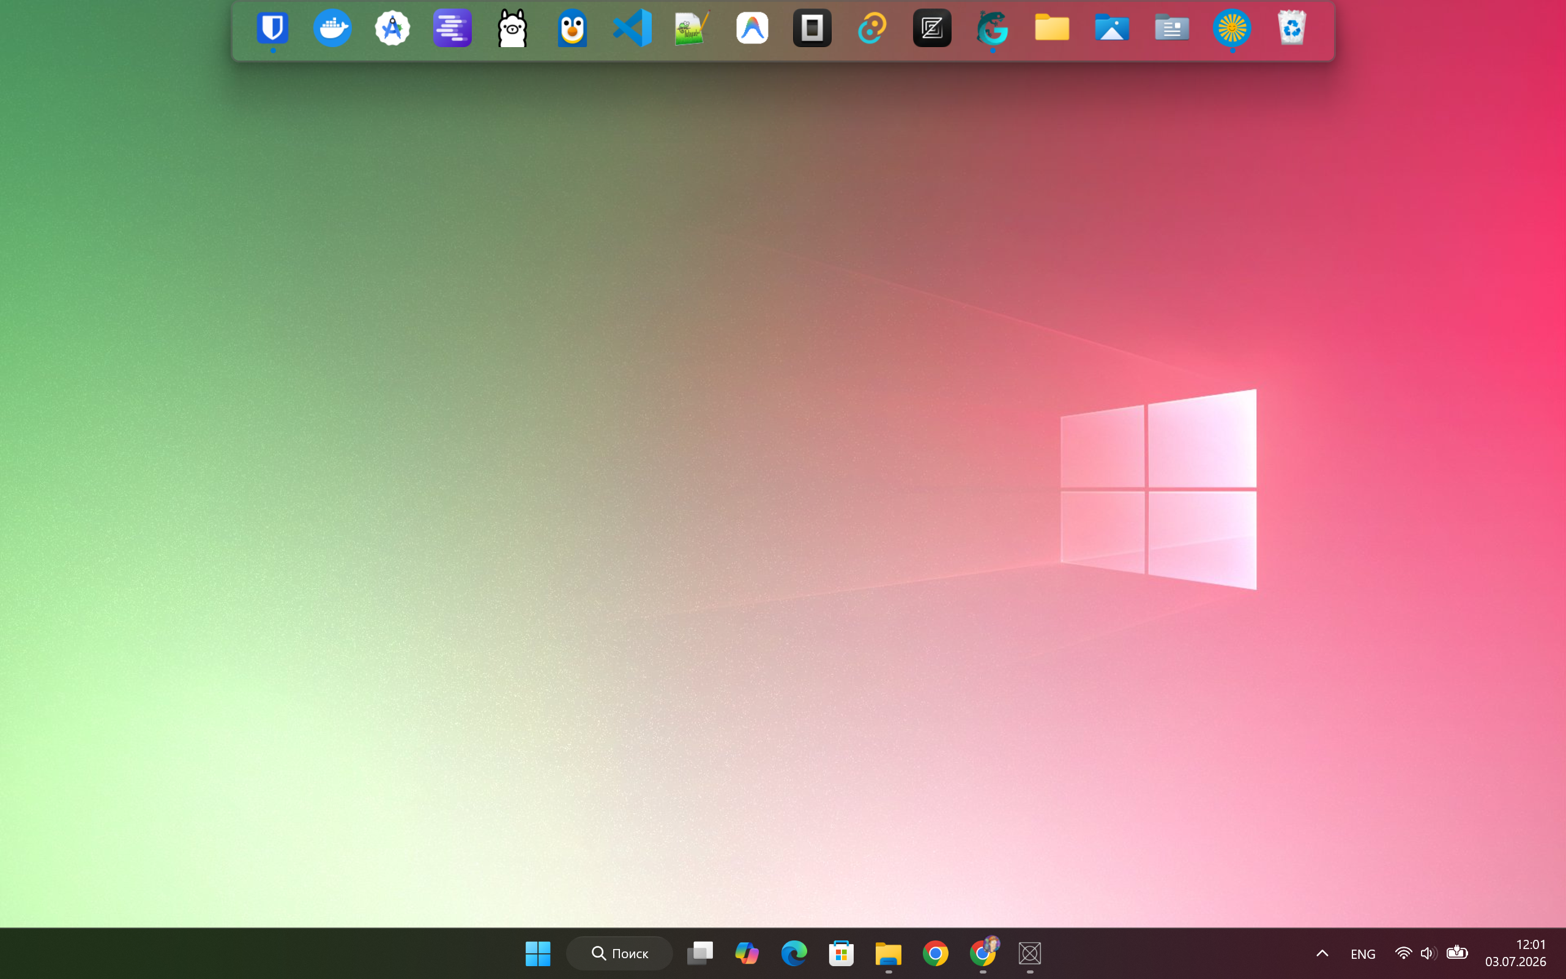Launch the teal-and-yellow rings app icon

[x=872, y=29]
